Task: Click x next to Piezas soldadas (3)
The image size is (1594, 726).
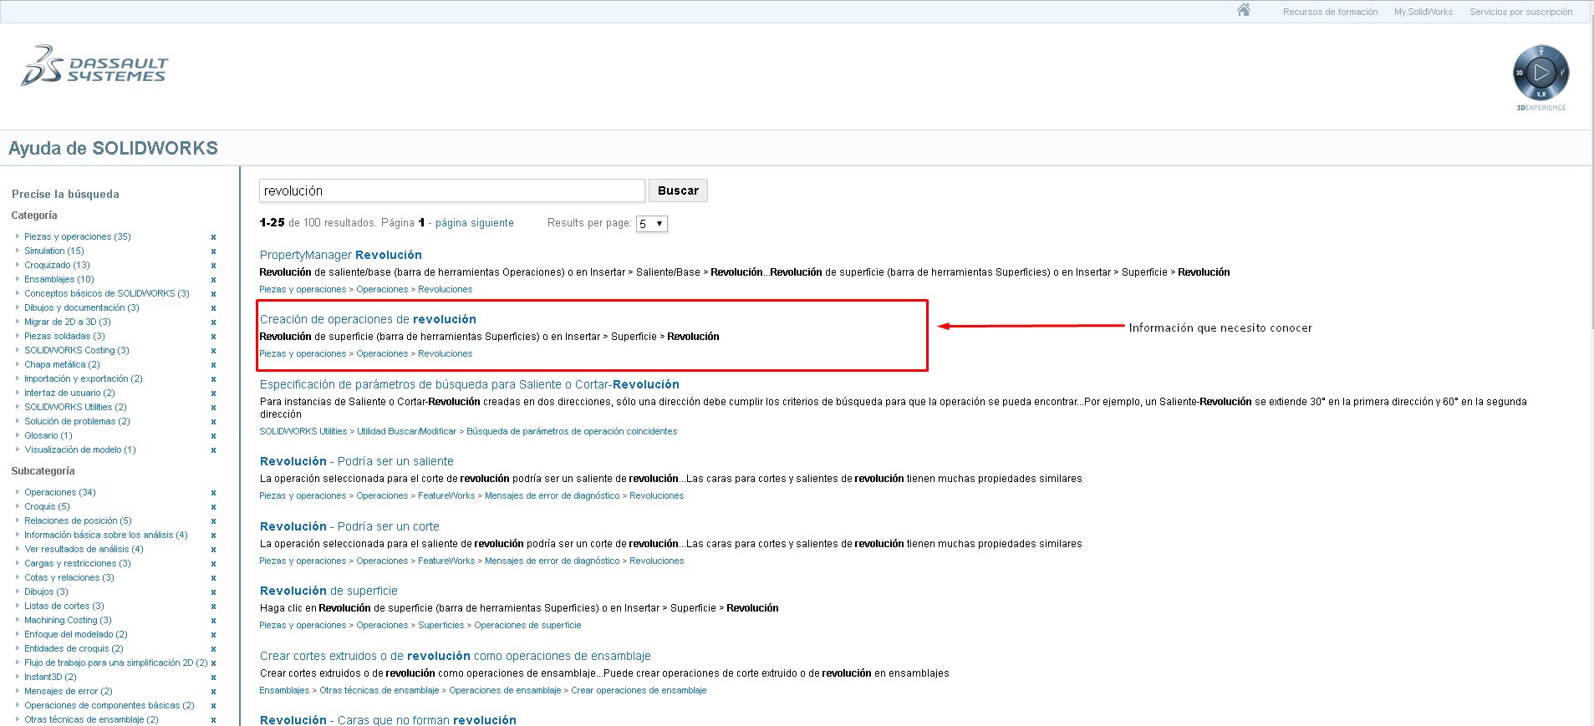Action: coord(213,337)
